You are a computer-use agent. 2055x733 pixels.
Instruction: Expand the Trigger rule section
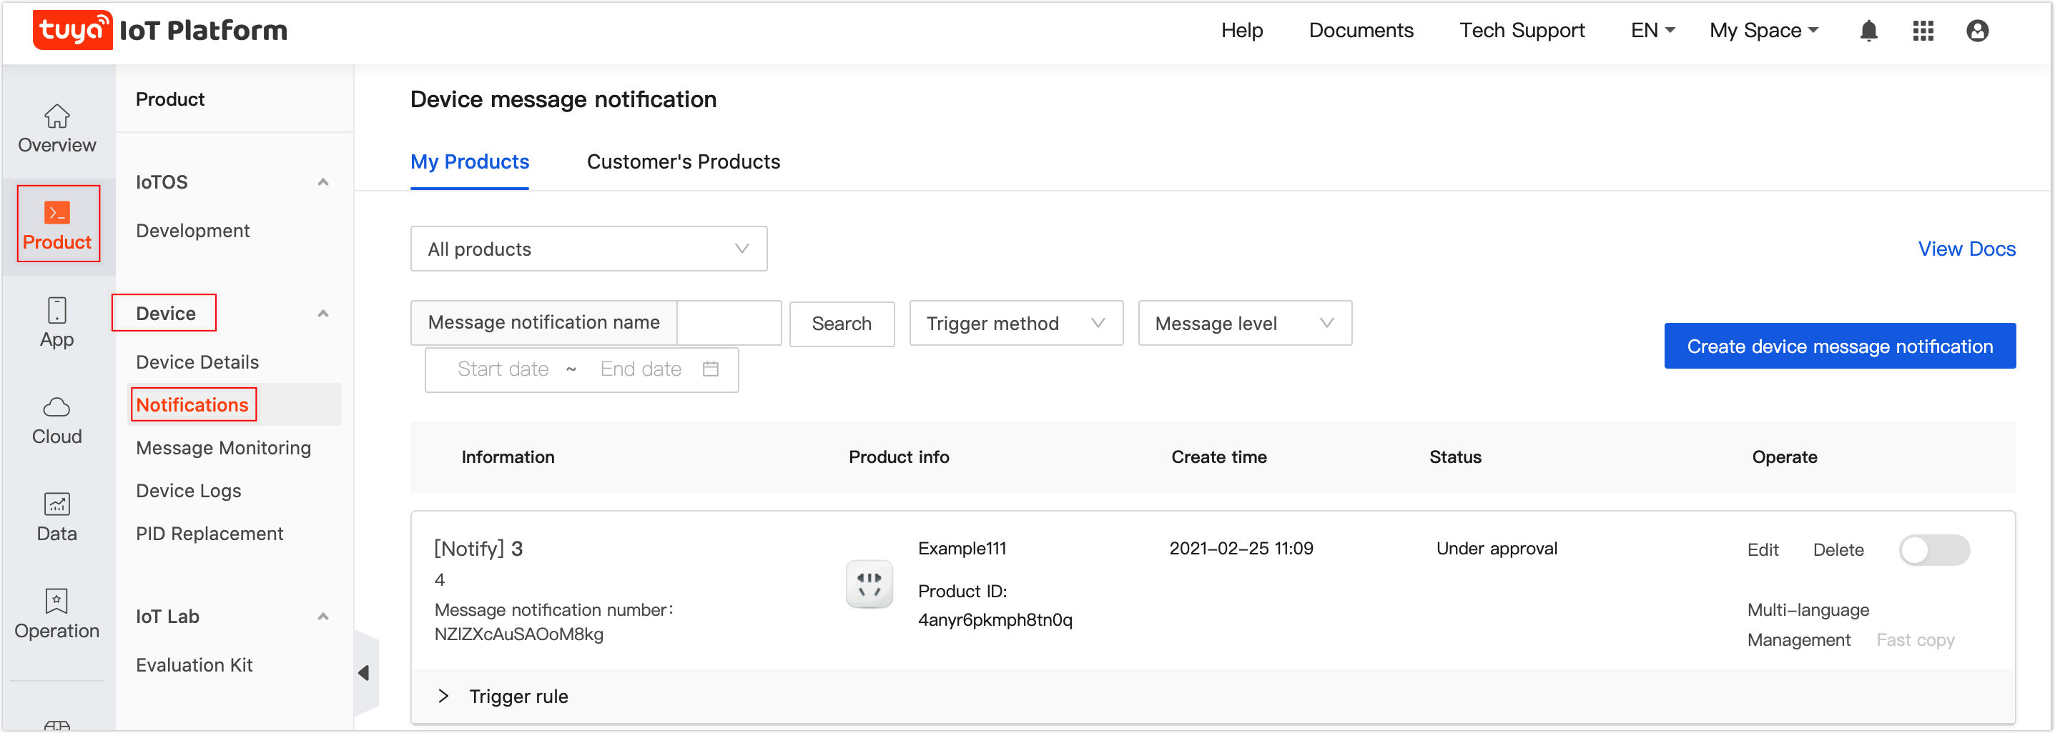pos(443,697)
